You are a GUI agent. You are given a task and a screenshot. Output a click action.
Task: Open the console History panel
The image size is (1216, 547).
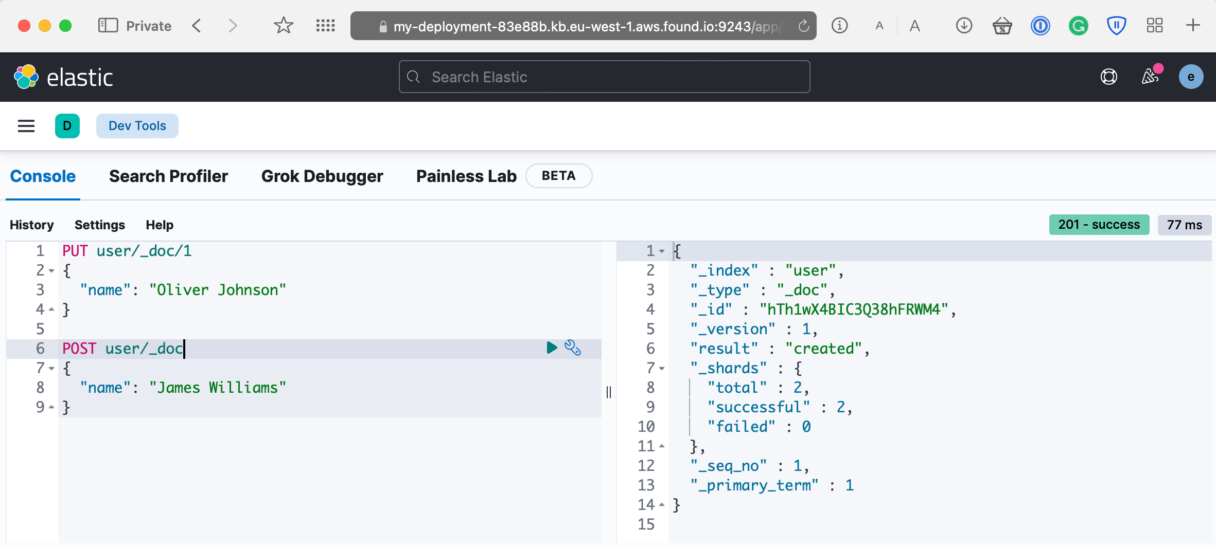(31, 225)
